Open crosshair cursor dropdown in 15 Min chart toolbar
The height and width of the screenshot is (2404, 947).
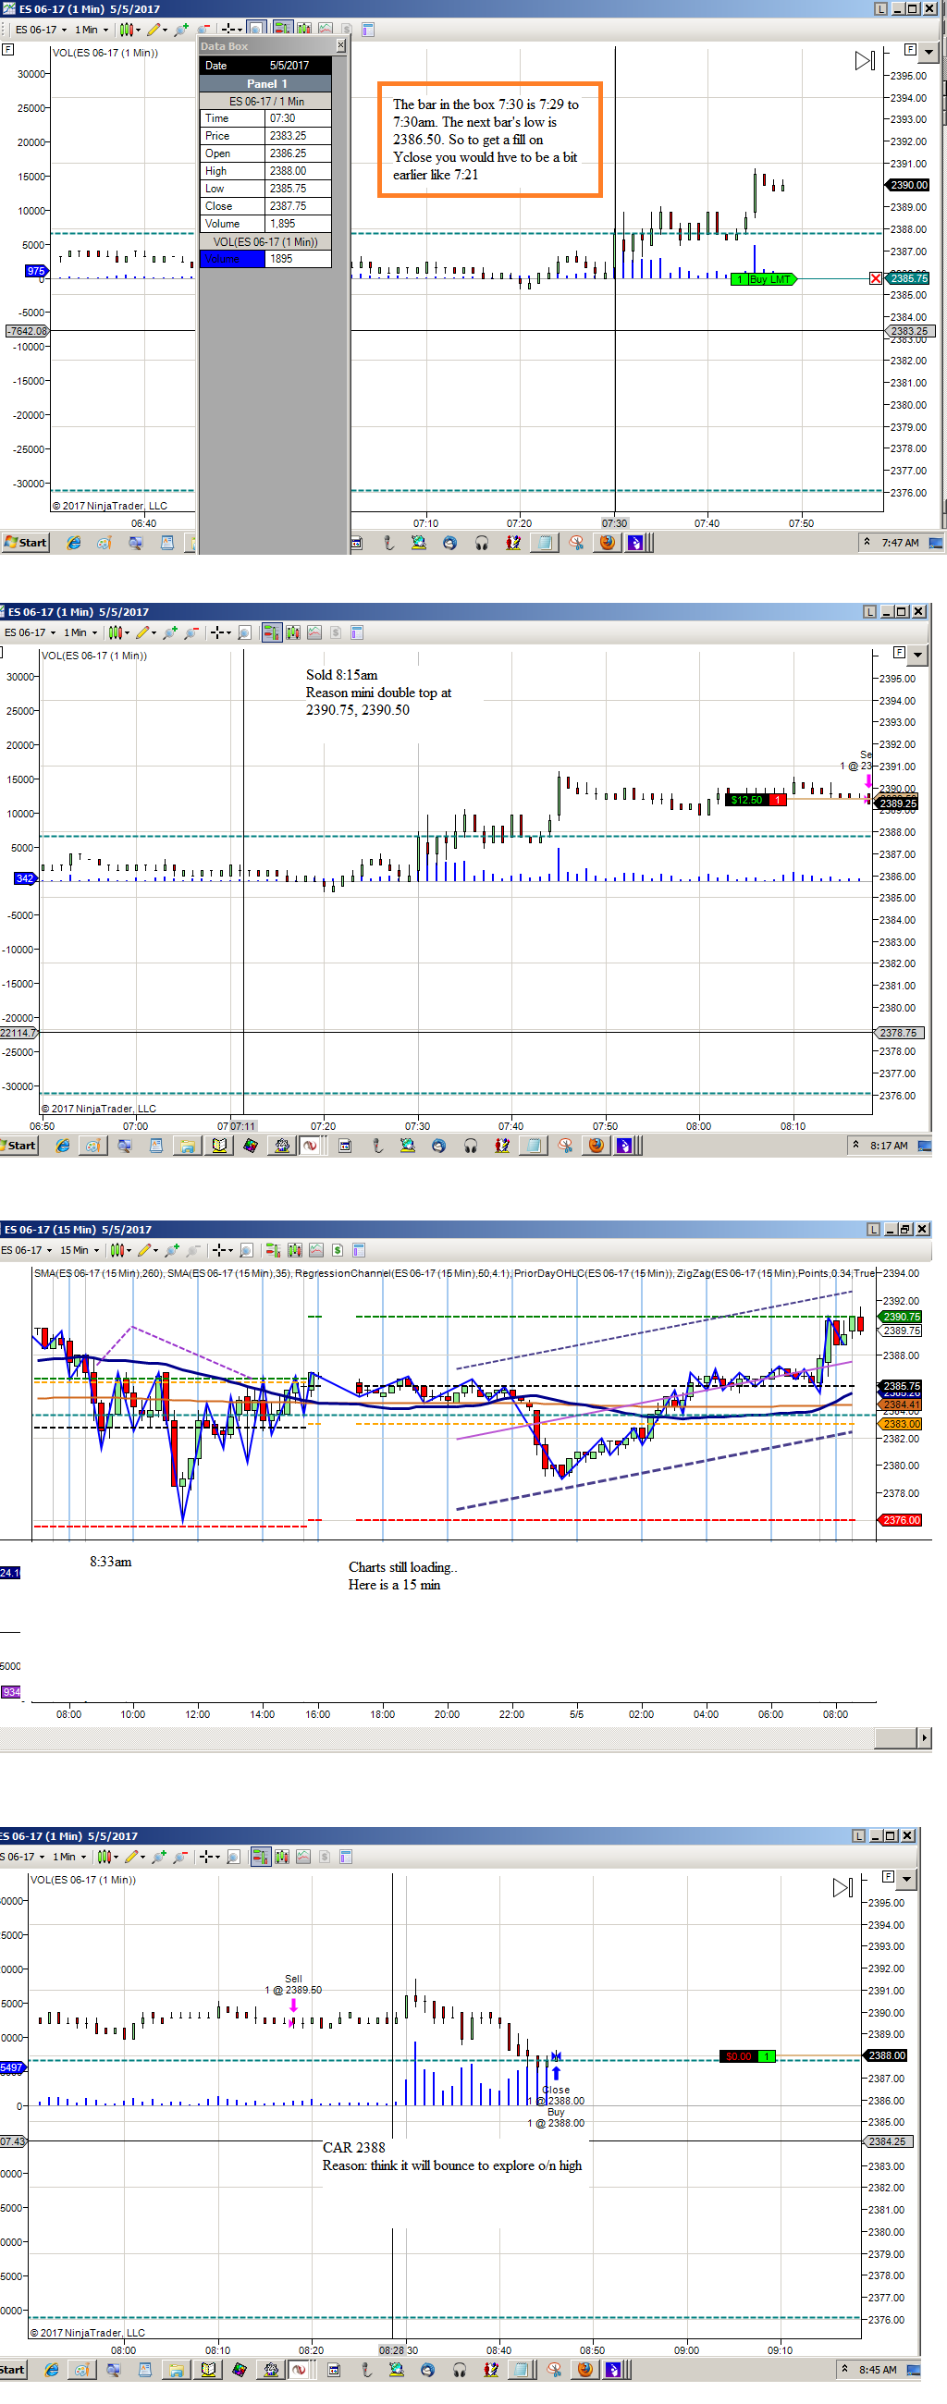pos(222,1250)
